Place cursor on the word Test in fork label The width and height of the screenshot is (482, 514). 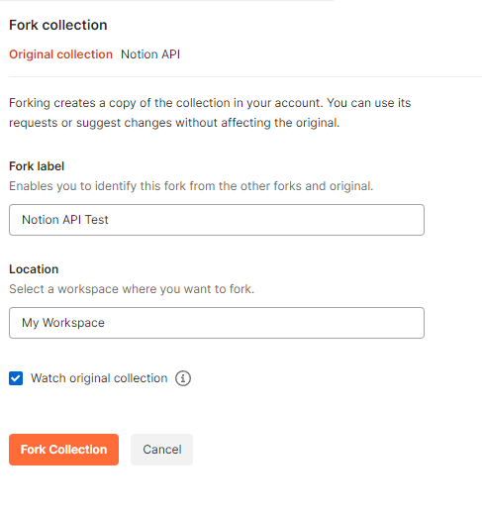click(97, 220)
